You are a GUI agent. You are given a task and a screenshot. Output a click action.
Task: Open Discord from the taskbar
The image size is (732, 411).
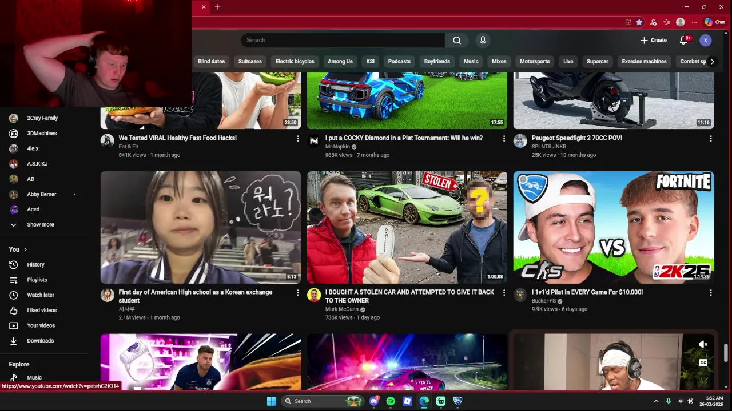point(374,401)
